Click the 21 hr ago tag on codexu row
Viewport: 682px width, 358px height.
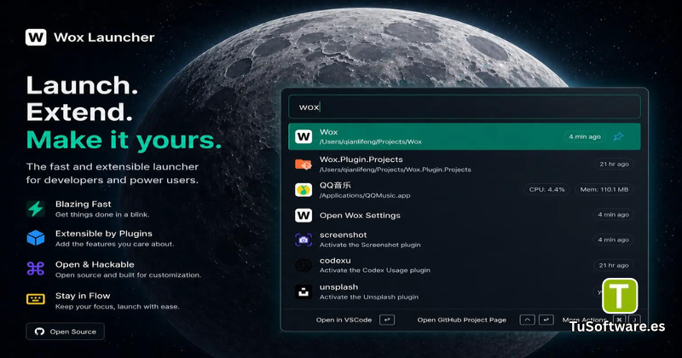[614, 265]
